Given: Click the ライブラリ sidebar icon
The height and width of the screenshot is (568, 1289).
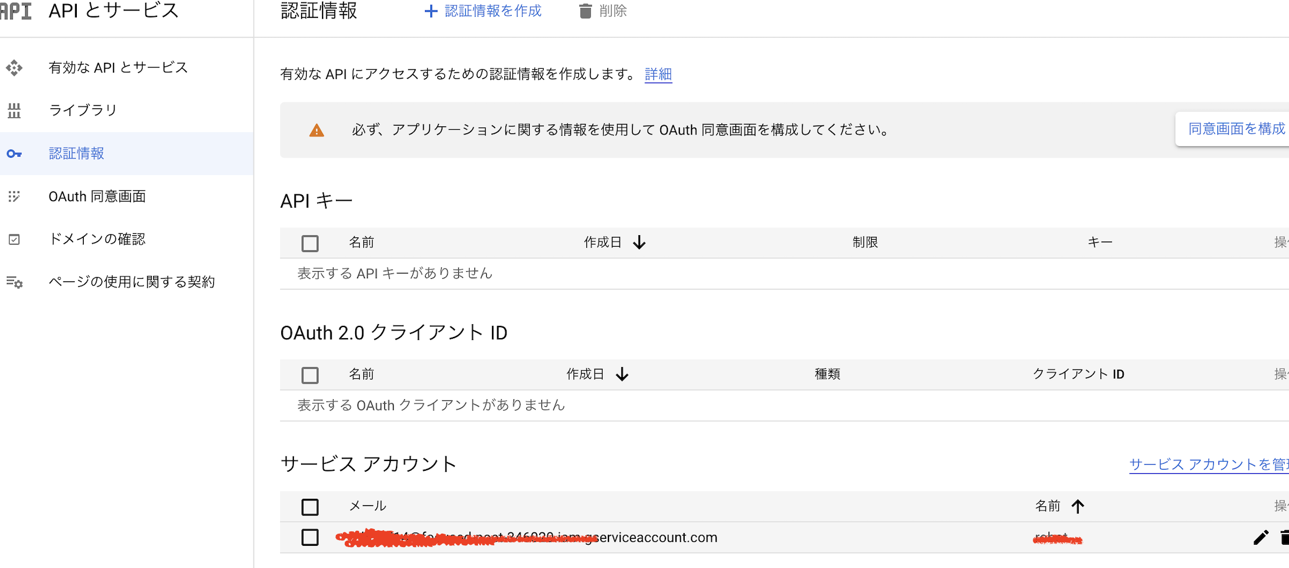Looking at the screenshot, I should coord(15,110).
